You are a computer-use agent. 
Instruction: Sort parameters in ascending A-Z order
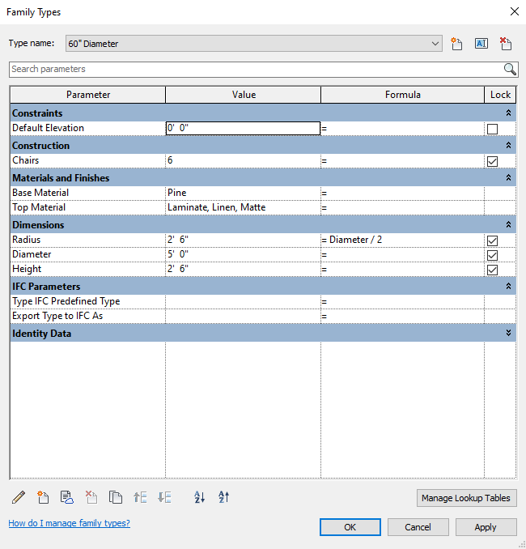[x=200, y=497]
